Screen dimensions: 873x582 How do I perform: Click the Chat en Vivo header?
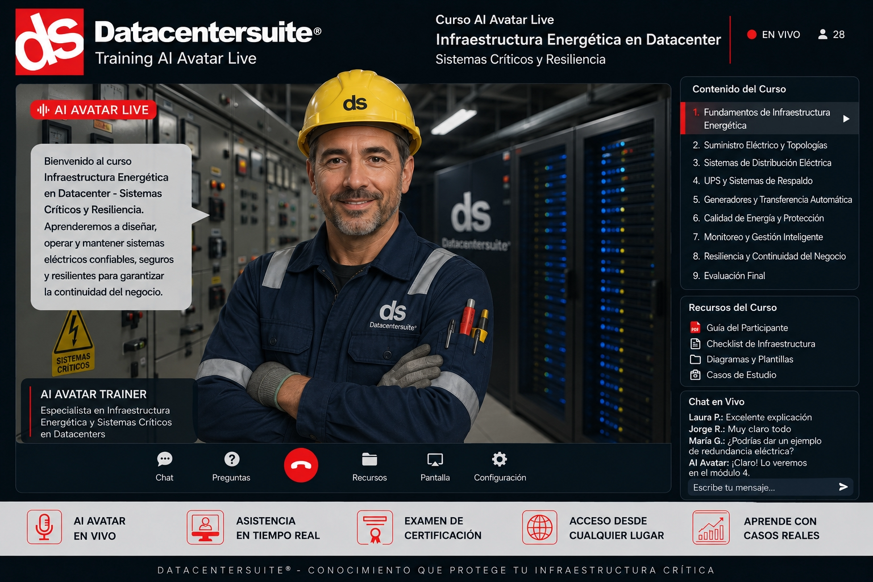(716, 402)
